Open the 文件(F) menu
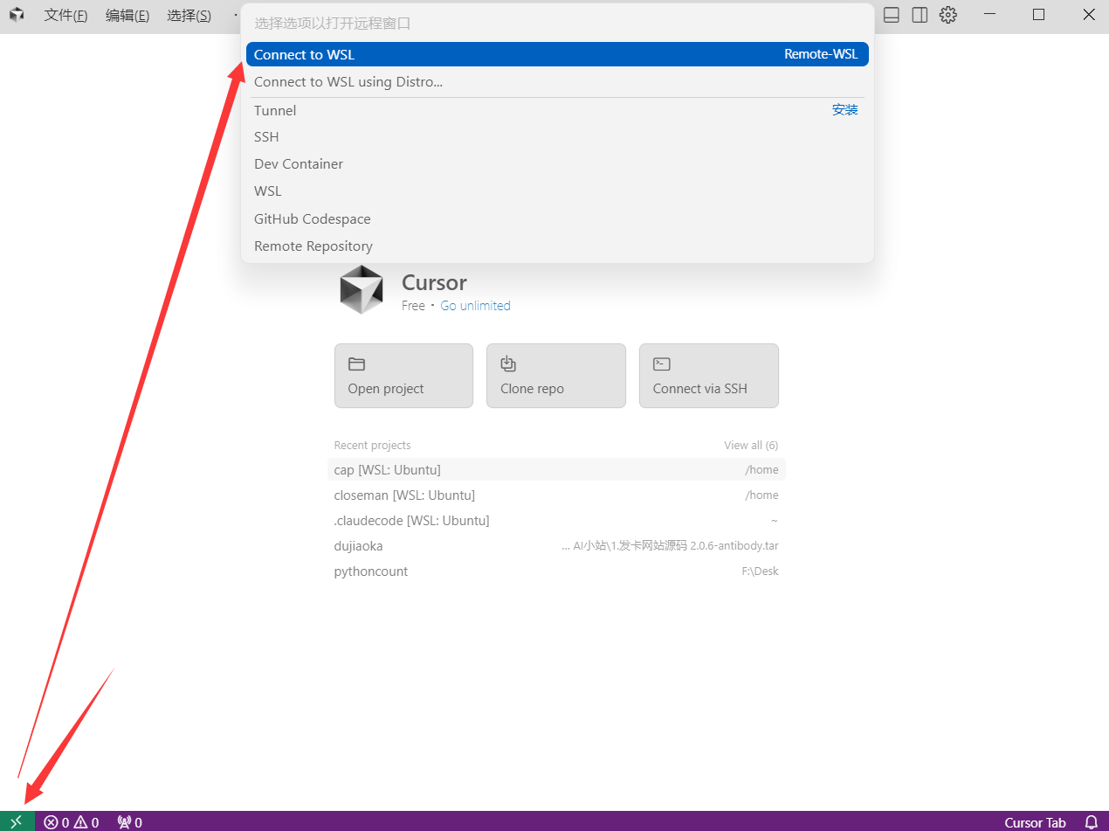The height and width of the screenshot is (831, 1109). coord(65,16)
